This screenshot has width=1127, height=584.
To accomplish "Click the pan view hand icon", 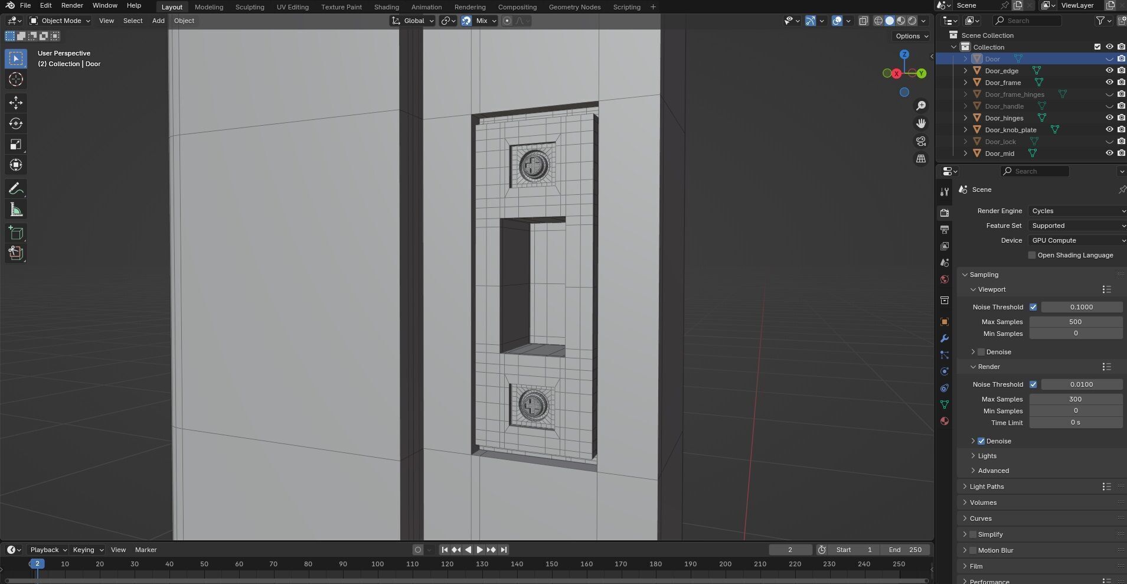I will 921,123.
